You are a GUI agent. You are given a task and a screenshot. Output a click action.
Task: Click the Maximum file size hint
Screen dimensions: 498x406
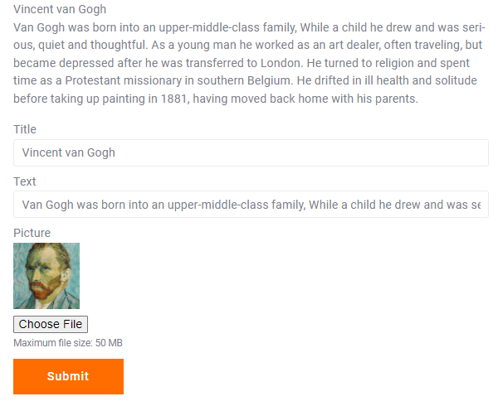click(68, 343)
